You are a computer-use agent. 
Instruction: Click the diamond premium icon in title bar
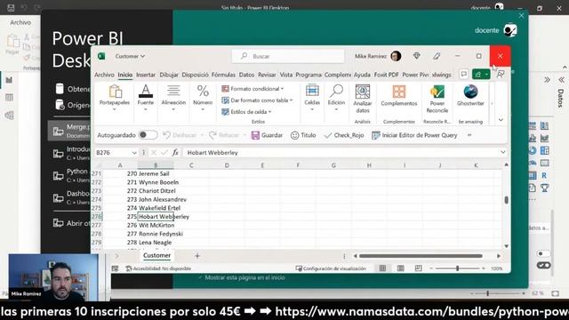[417, 56]
